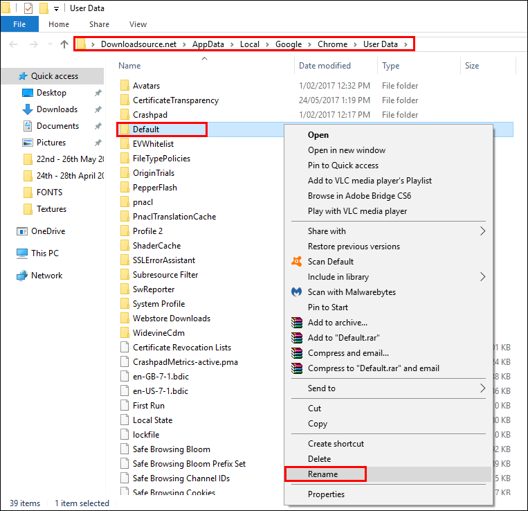
Task: Click WinRAR Add to archive icon
Action: click(297, 323)
